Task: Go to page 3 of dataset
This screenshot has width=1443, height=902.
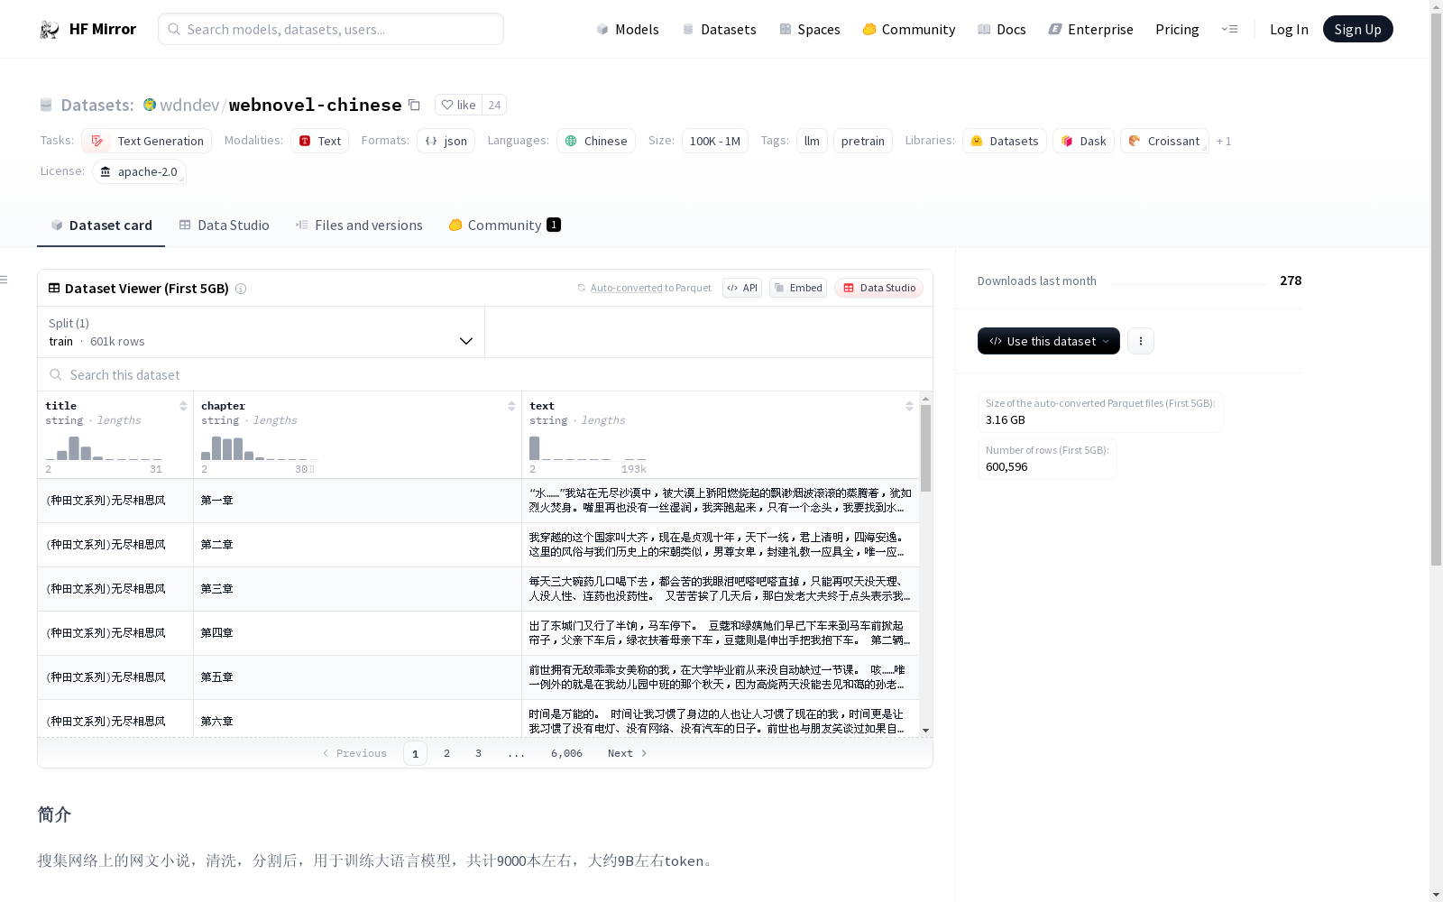Action: [x=478, y=753]
